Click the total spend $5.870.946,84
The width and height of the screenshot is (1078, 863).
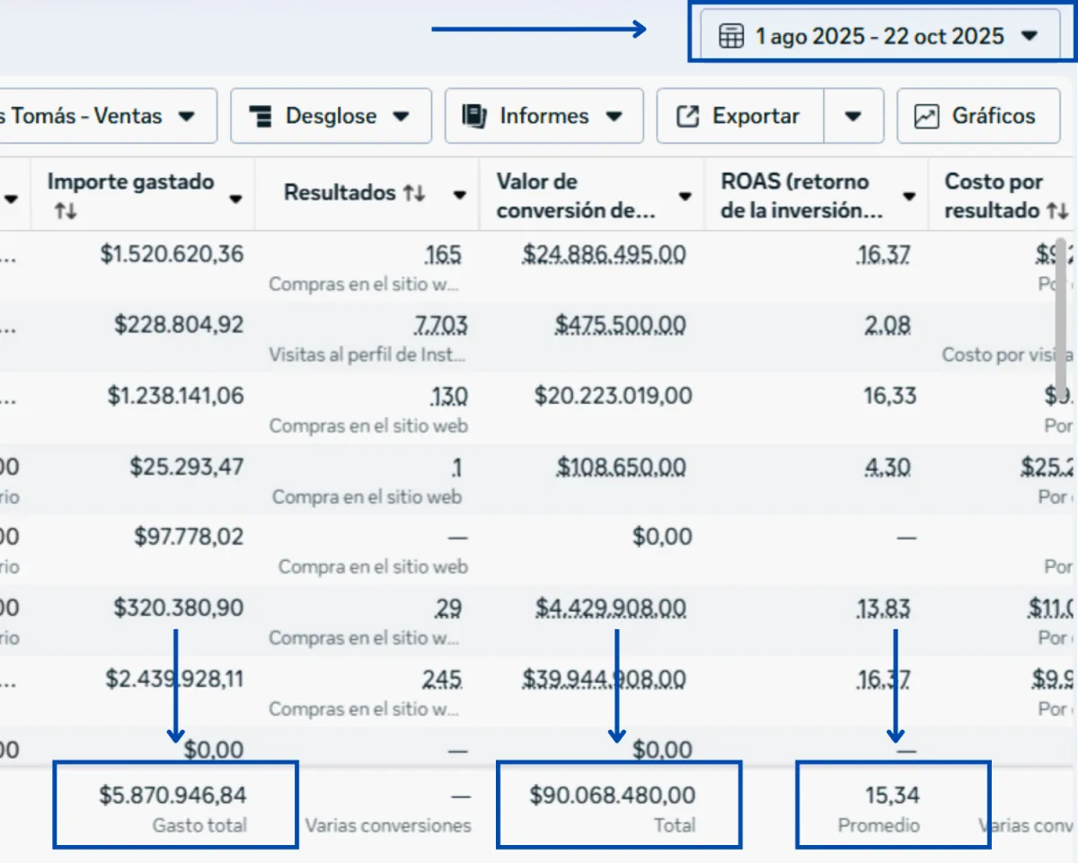172,795
